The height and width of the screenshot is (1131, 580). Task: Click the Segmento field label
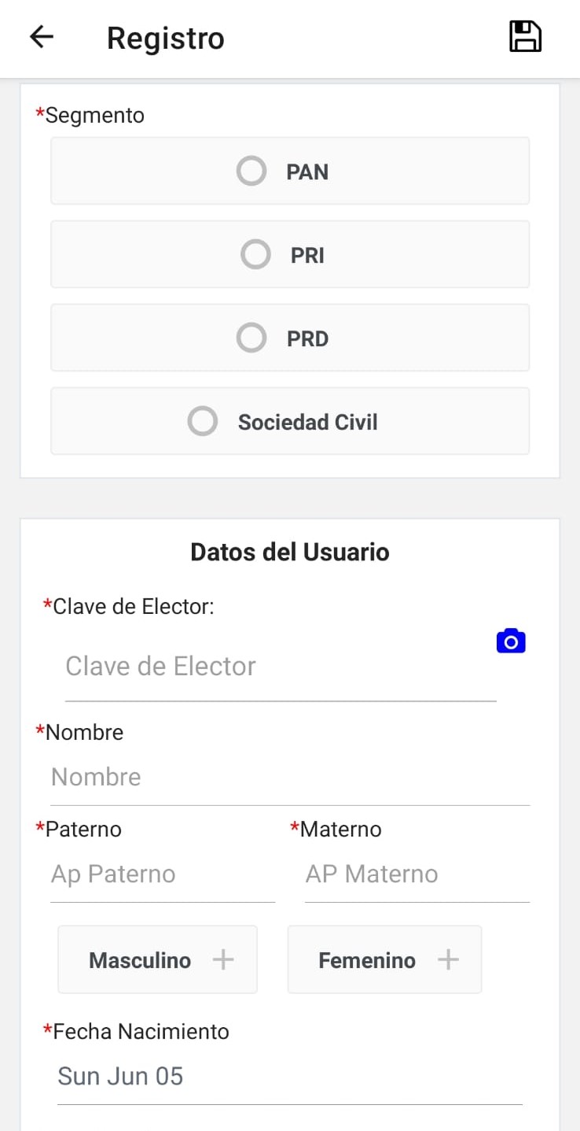tap(94, 115)
